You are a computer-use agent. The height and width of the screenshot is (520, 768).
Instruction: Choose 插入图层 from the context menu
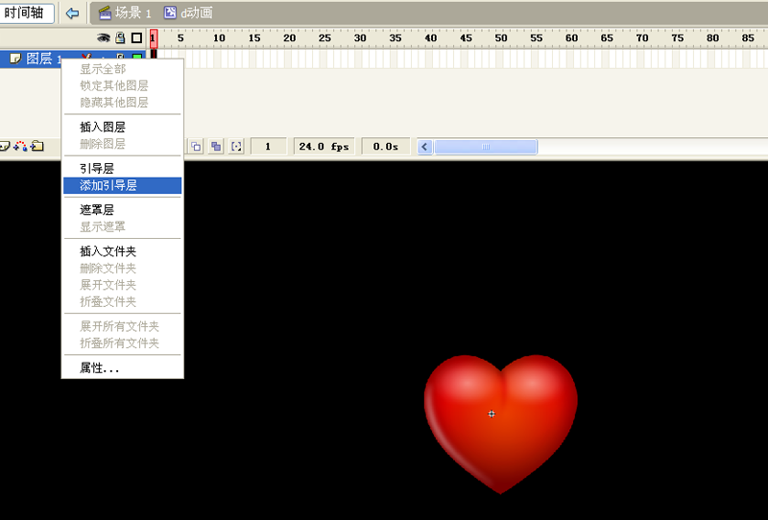(x=123, y=128)
